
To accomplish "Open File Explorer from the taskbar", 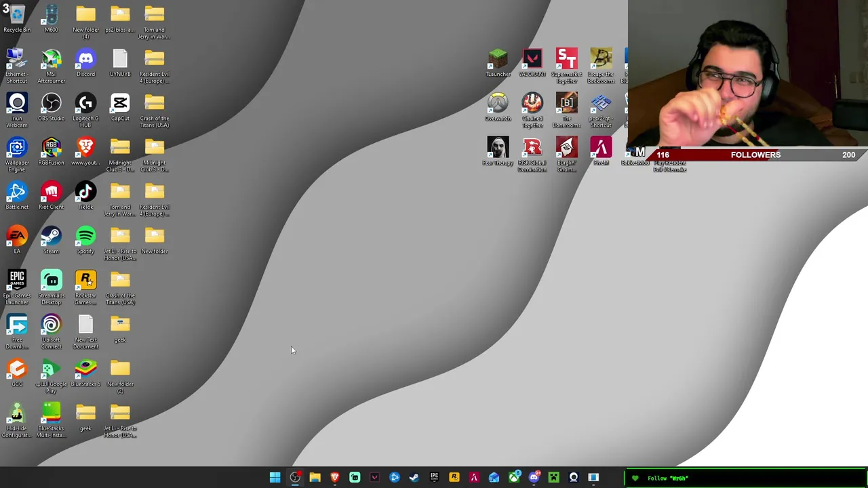I will click(x=315, y=478).
